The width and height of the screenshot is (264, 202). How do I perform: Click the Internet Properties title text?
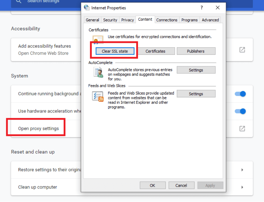[109, 8]
